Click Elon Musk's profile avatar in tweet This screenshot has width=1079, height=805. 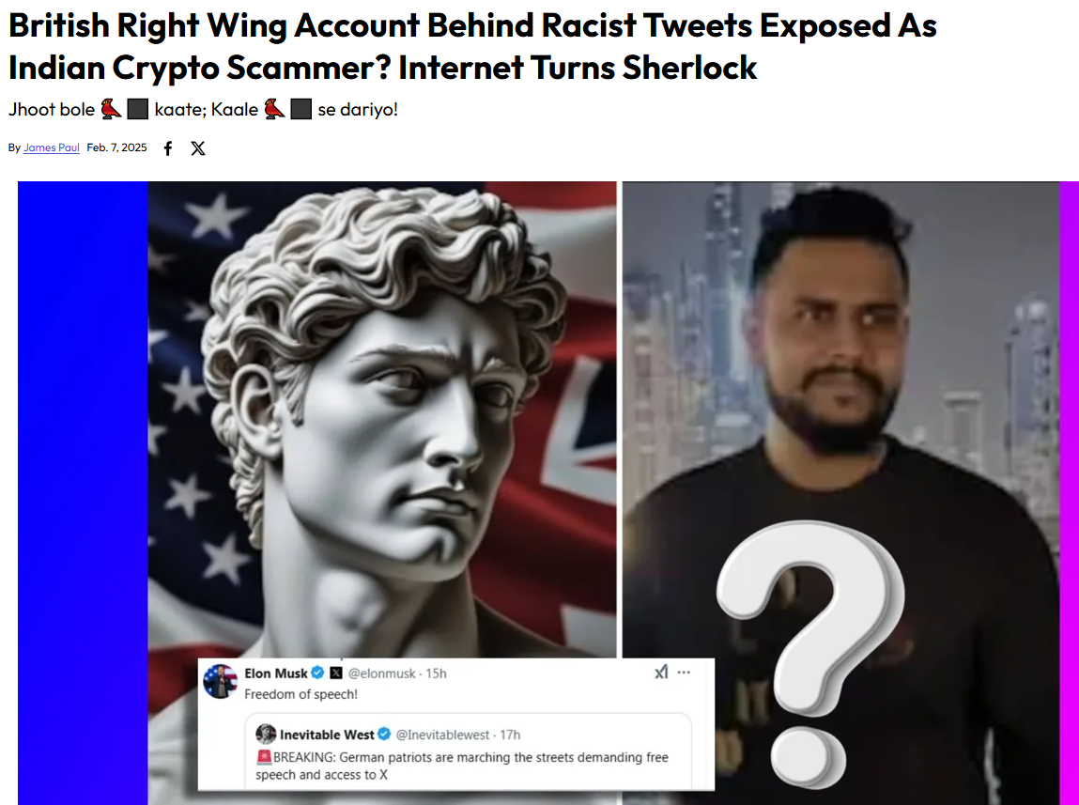pos(220,681)
